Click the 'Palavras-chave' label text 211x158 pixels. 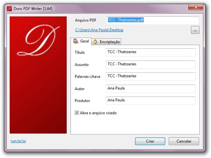87,76
